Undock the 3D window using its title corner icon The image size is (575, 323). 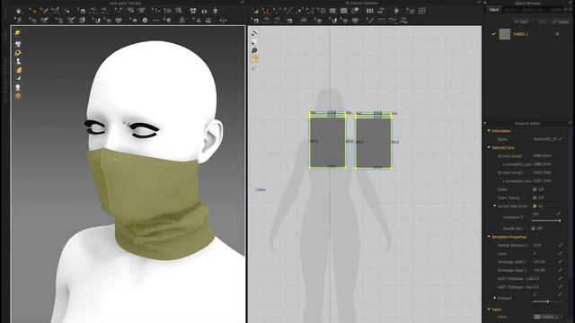(242, 3)
